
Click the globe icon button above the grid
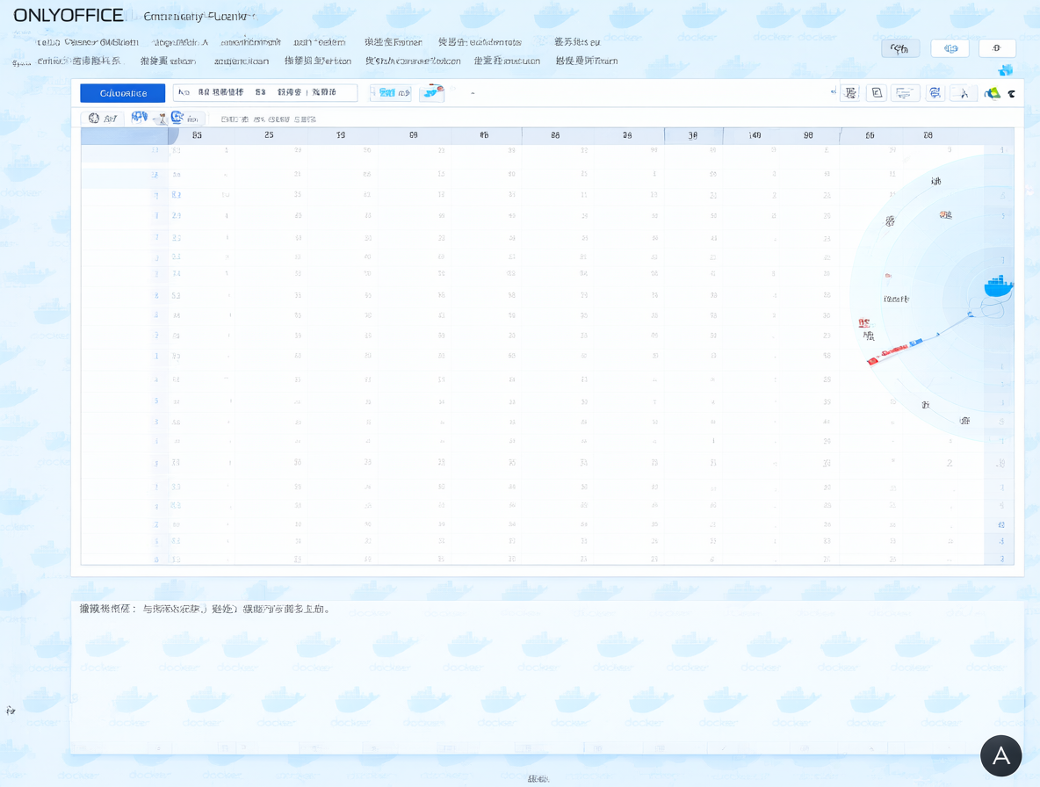102,118
